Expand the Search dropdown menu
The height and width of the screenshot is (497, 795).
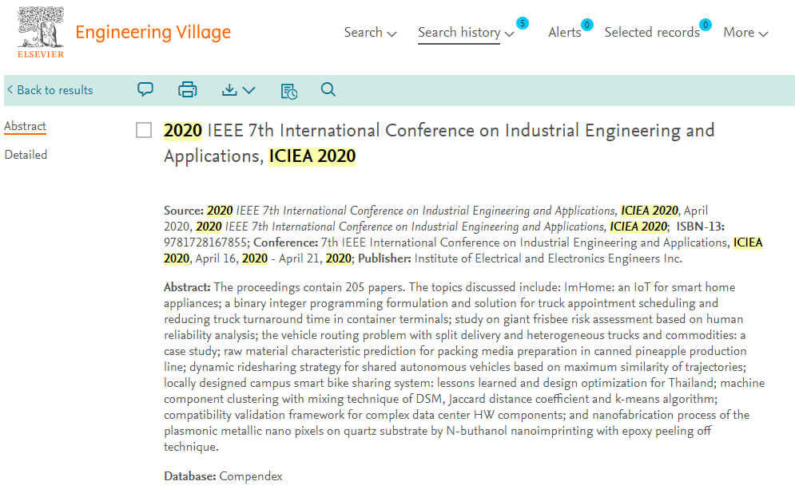pos(370,33)
